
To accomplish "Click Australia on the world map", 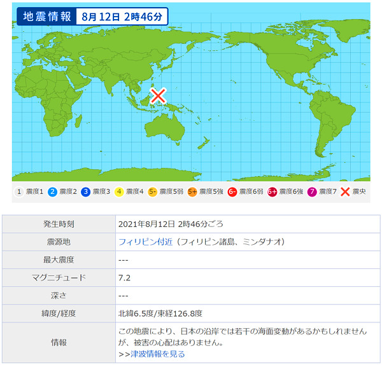I will tap(165, 128).
